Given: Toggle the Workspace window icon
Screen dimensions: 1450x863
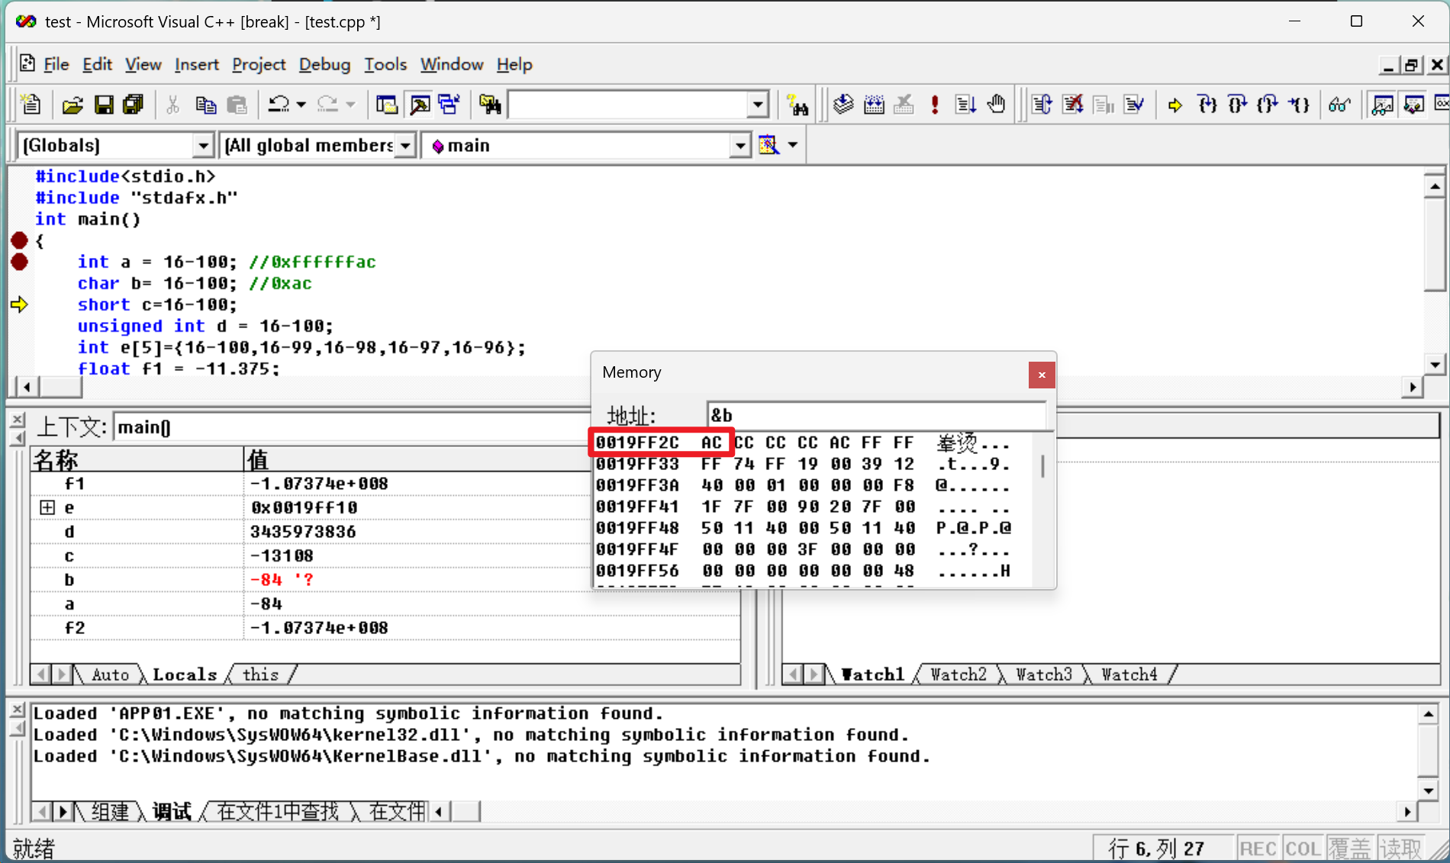Looking at the screenshot, I should 387,105.
